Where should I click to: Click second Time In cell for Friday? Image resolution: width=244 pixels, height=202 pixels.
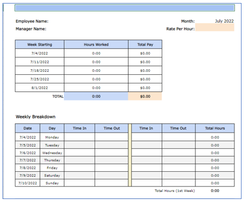(x=146, y=168)
